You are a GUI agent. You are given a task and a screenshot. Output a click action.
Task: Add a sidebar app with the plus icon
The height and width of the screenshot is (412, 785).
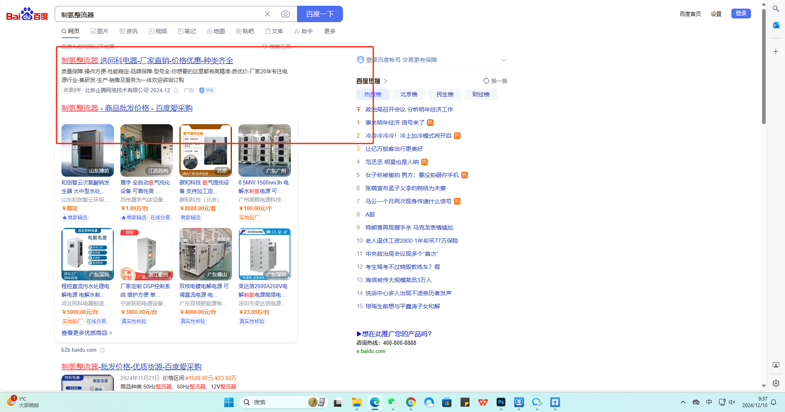tap(776, 51)
